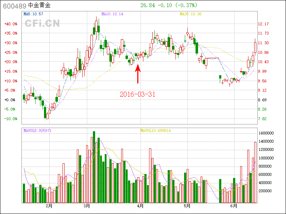The image size is (286, 214).
Task: Click the +0.0% percent axis label
Action: tap(10, 100)
